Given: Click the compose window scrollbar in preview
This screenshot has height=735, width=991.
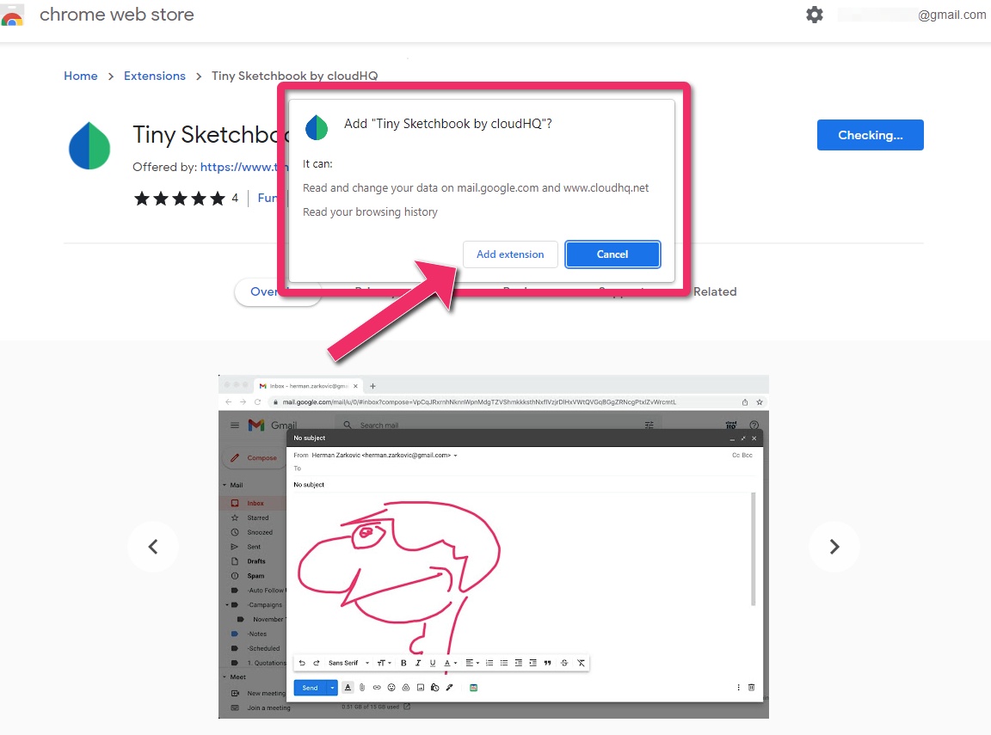Looking at the screenshot, I should 753,549.
